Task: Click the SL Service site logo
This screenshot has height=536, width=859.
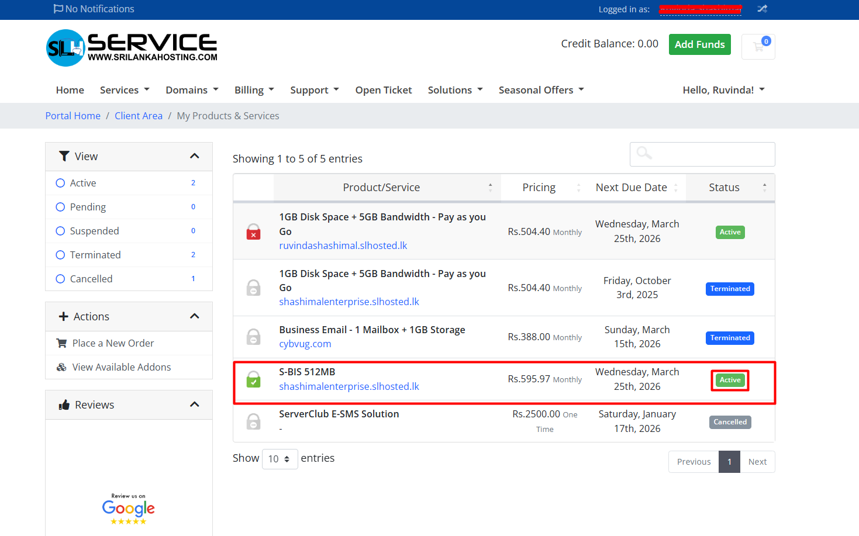Action: (132, 48)
